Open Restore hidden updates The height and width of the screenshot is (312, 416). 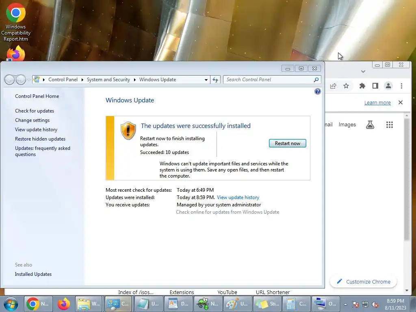pos(40,139)
